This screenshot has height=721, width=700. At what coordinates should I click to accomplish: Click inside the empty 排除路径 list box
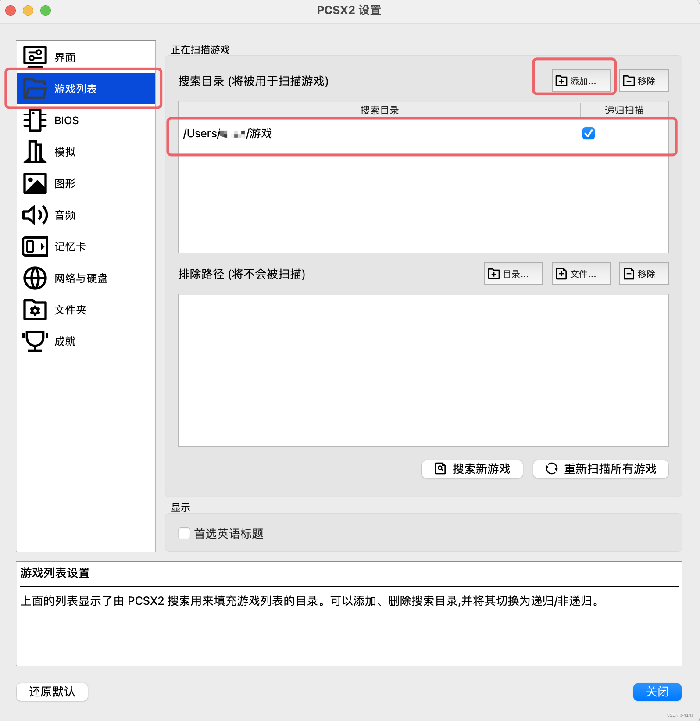pos(423,370)
